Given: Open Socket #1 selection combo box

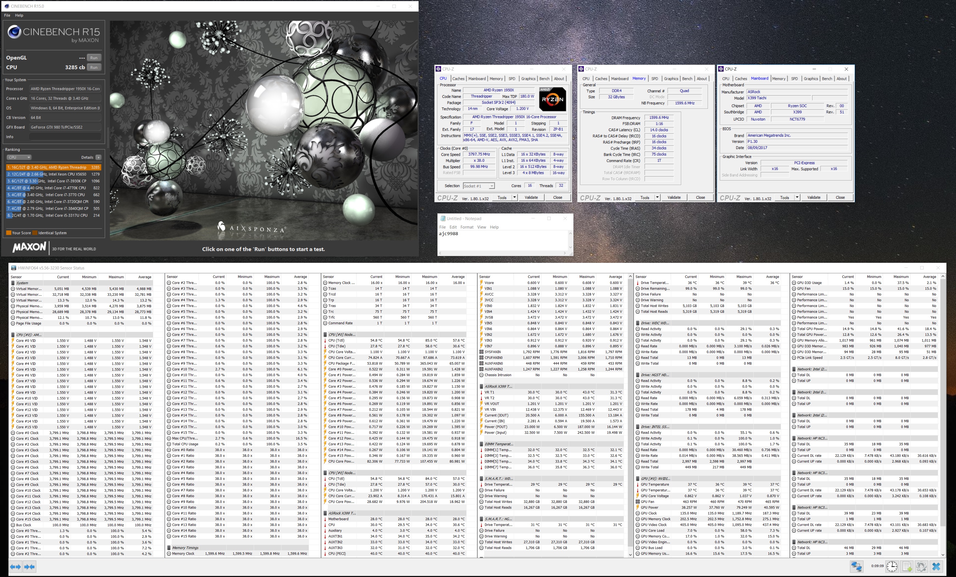Looking at the screenshot, I should pos(479,186).
